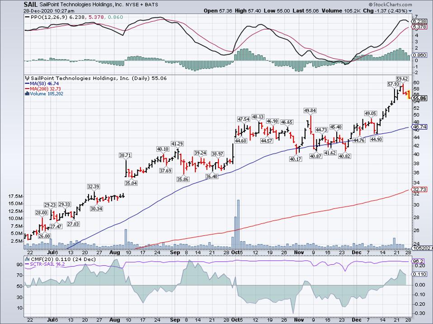The width and height of the screenshot is (433, 324).
Task: Click the 38.71 price label
Action: click(125, 155)
